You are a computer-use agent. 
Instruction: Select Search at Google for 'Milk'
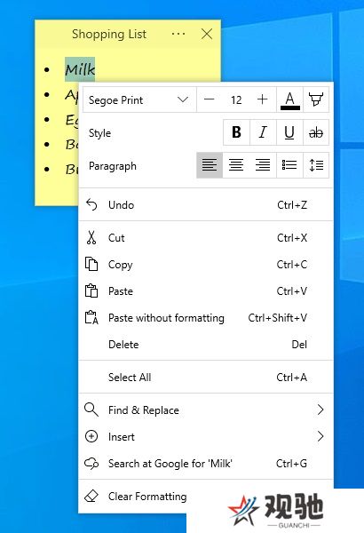(x=206, y=464)
